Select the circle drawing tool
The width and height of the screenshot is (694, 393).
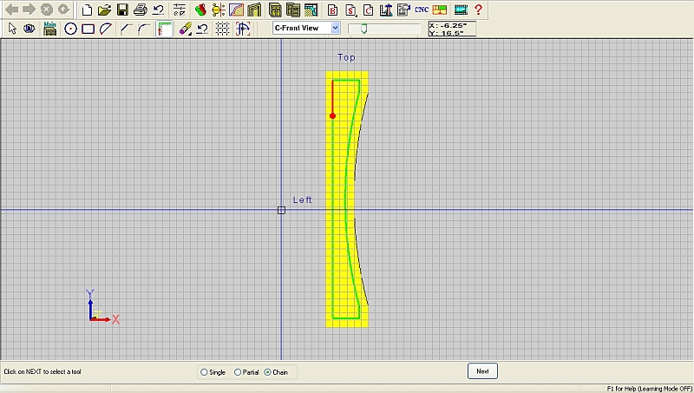70,29
